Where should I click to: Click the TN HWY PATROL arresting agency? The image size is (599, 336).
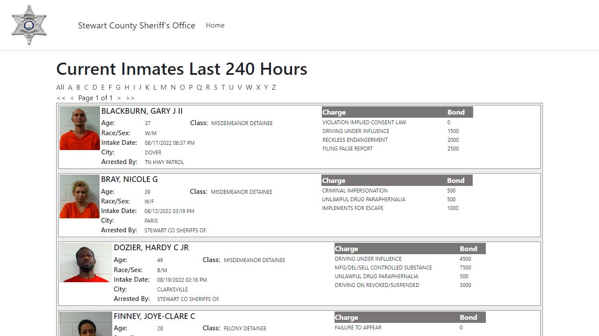click(164, 162)
